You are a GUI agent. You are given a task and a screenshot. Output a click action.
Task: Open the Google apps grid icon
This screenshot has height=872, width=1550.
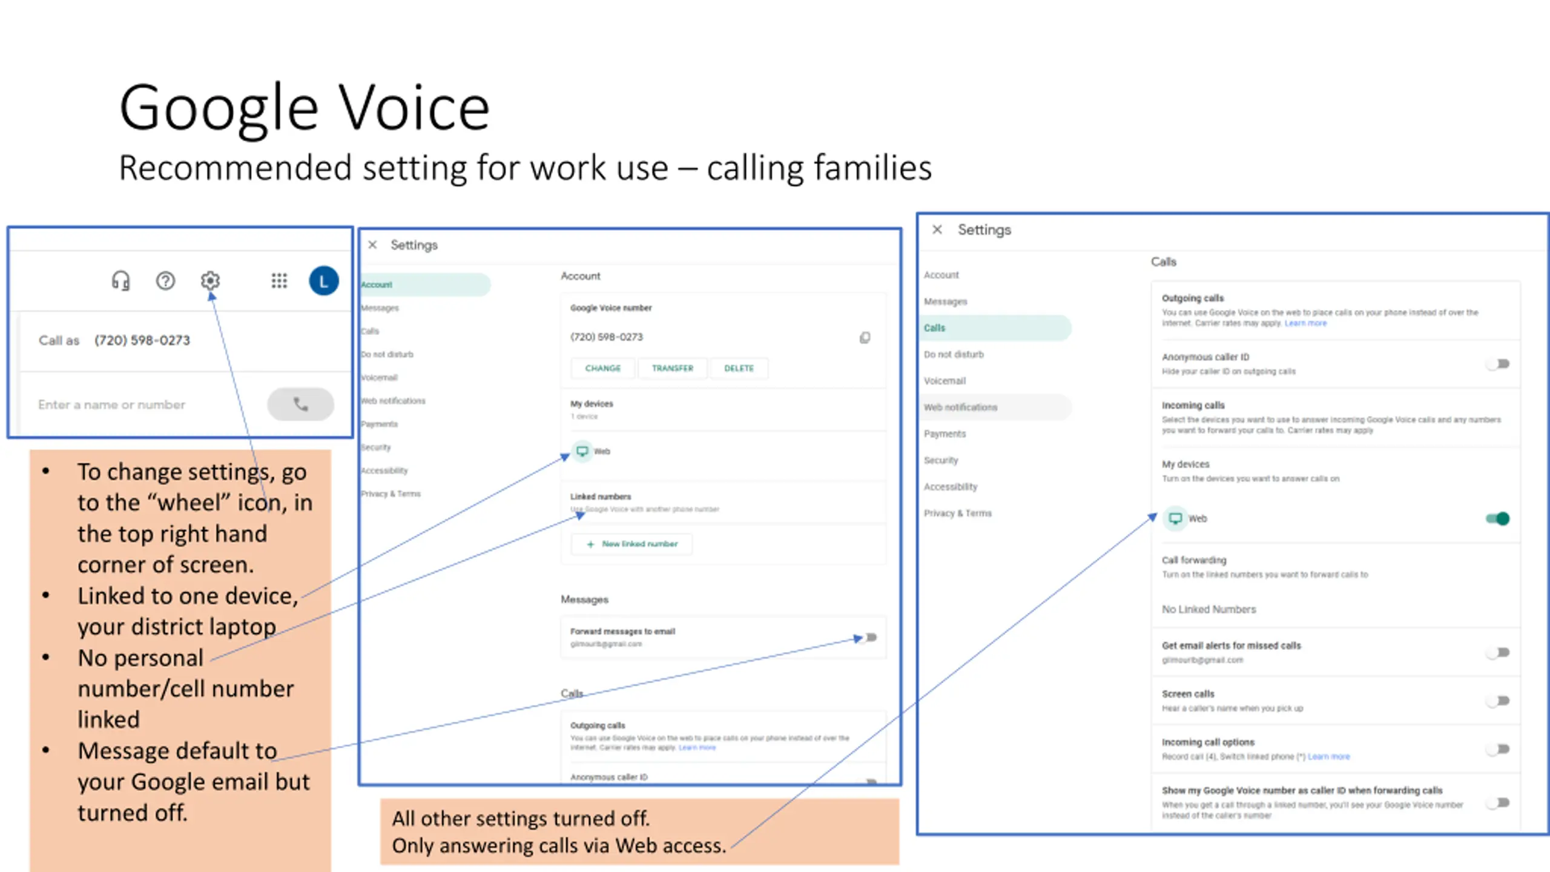coord(279,281)
